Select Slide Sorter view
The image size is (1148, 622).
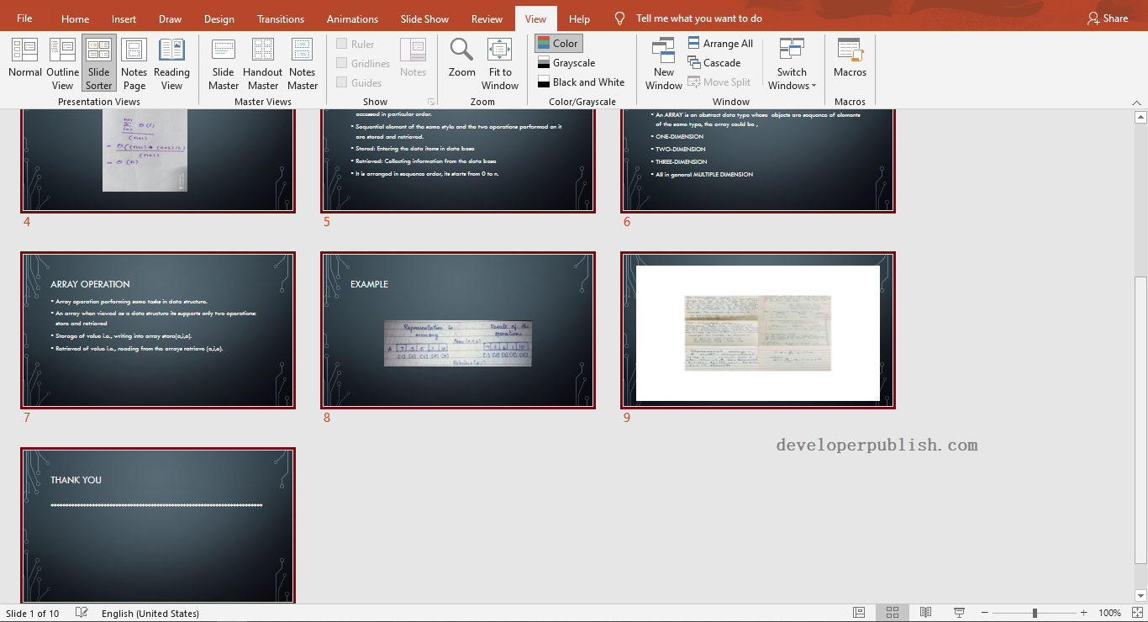pos(98,63)
